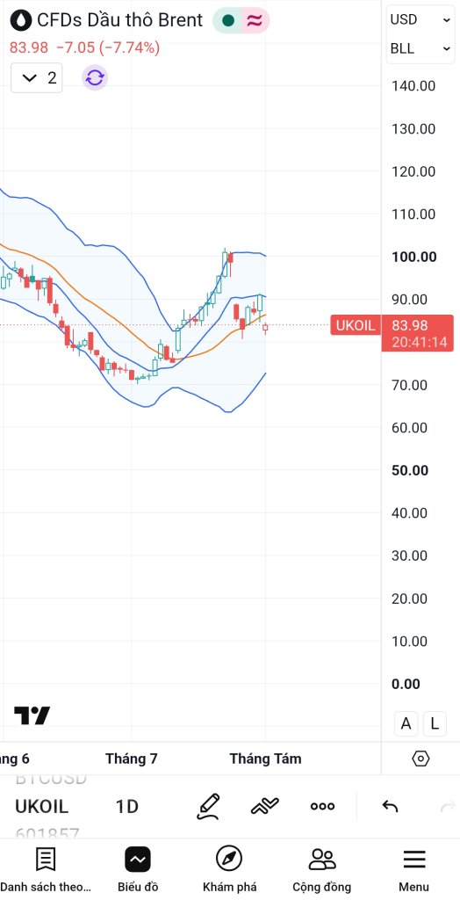Open the BLL unit dropdown
The width and height of the screenshot is (460, 900).
tap(420, 49)
